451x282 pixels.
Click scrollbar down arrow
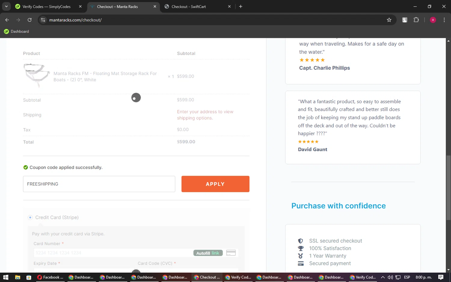[448, 270]
